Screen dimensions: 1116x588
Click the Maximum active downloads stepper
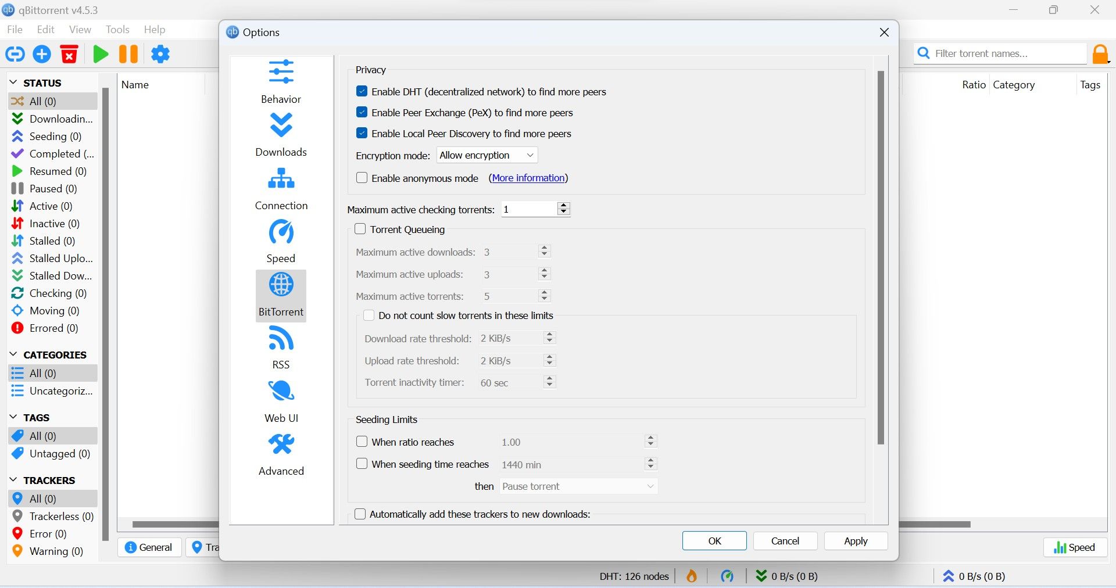point(544,252)
